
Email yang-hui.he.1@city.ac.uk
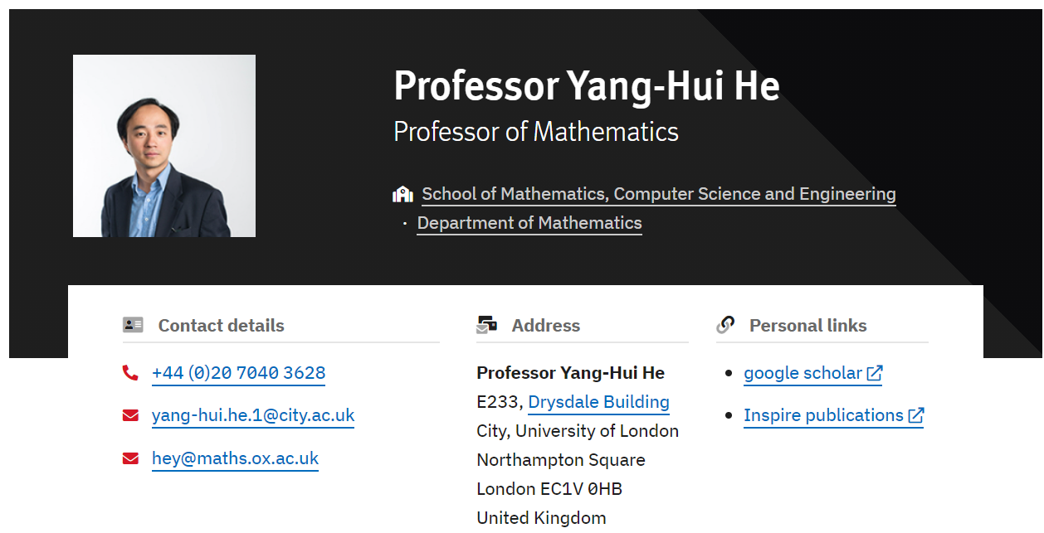click(252, 415)
